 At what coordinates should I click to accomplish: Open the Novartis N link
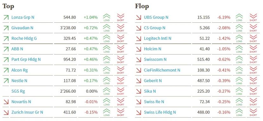coord(21,102)
